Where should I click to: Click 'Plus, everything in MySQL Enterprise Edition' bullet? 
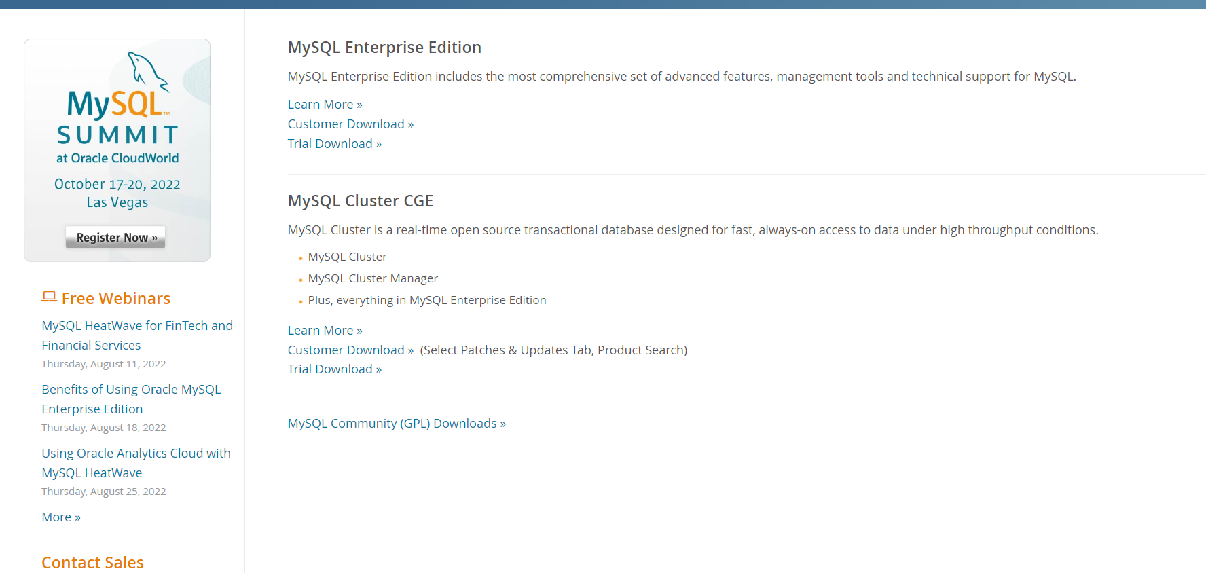427,300
